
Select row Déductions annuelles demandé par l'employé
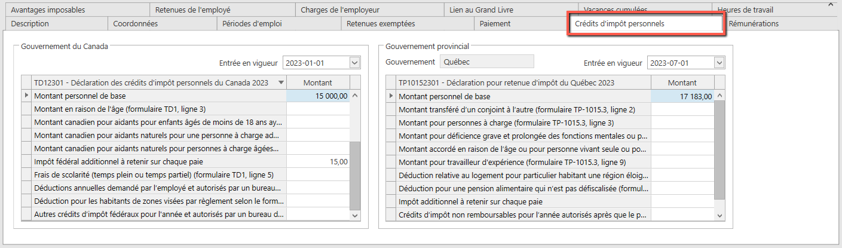159,188
